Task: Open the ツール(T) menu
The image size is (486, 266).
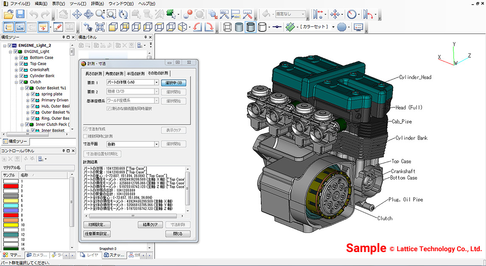Action: [x=78, y=3]
